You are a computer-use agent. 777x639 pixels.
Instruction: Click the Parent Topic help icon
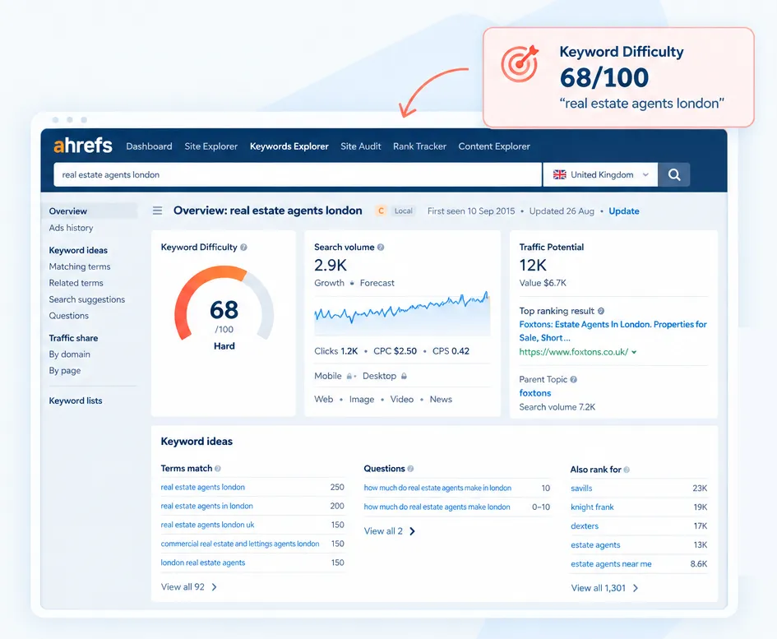coord(574,379)
